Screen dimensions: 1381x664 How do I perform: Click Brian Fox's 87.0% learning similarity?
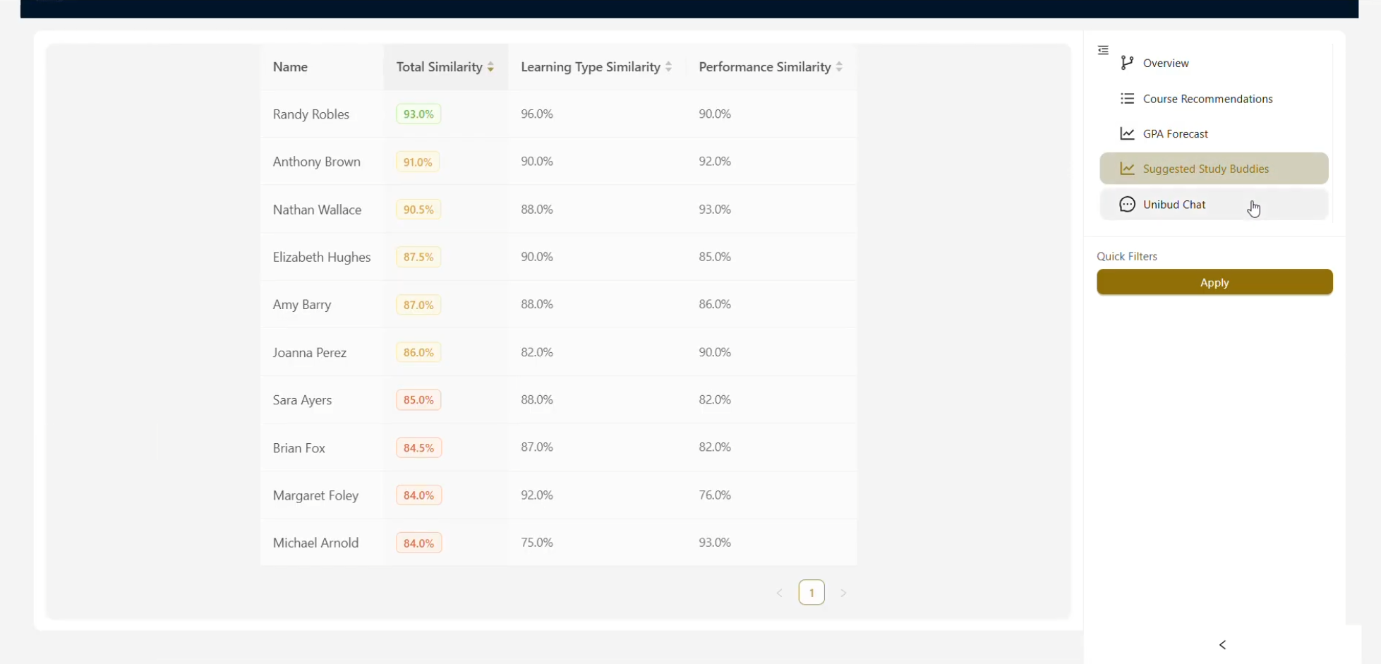[537, 447]
